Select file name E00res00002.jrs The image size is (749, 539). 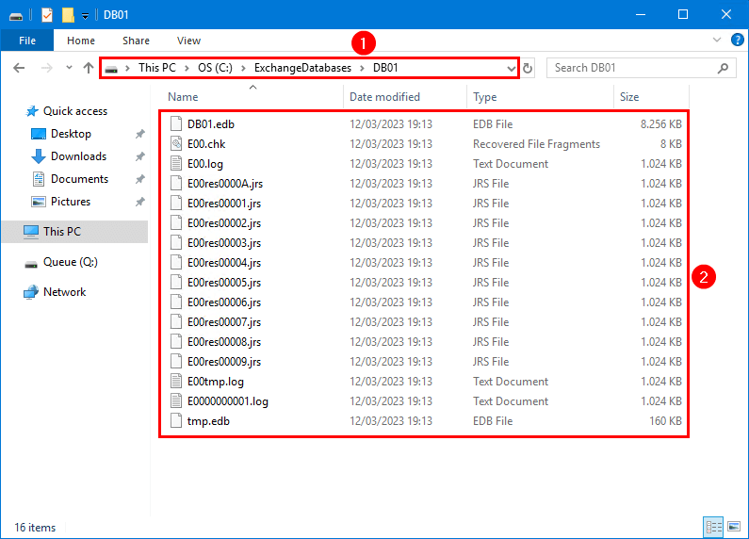(224, 223)
